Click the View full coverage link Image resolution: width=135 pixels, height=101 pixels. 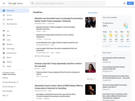43,56
